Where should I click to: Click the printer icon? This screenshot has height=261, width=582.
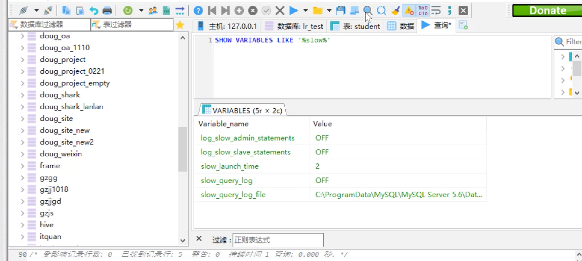click(107, 11)
